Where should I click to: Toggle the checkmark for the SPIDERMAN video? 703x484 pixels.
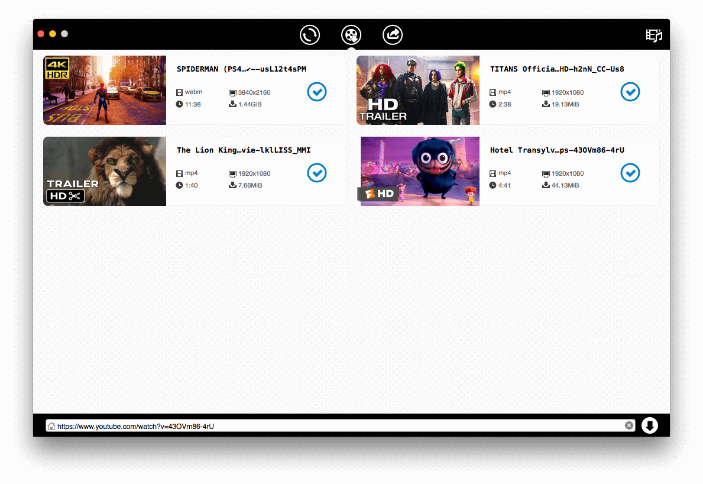(x=317, y=92)
